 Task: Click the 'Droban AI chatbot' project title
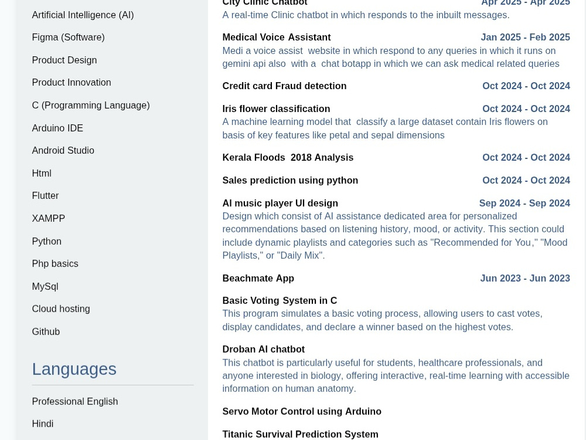(x=264, y=350)
